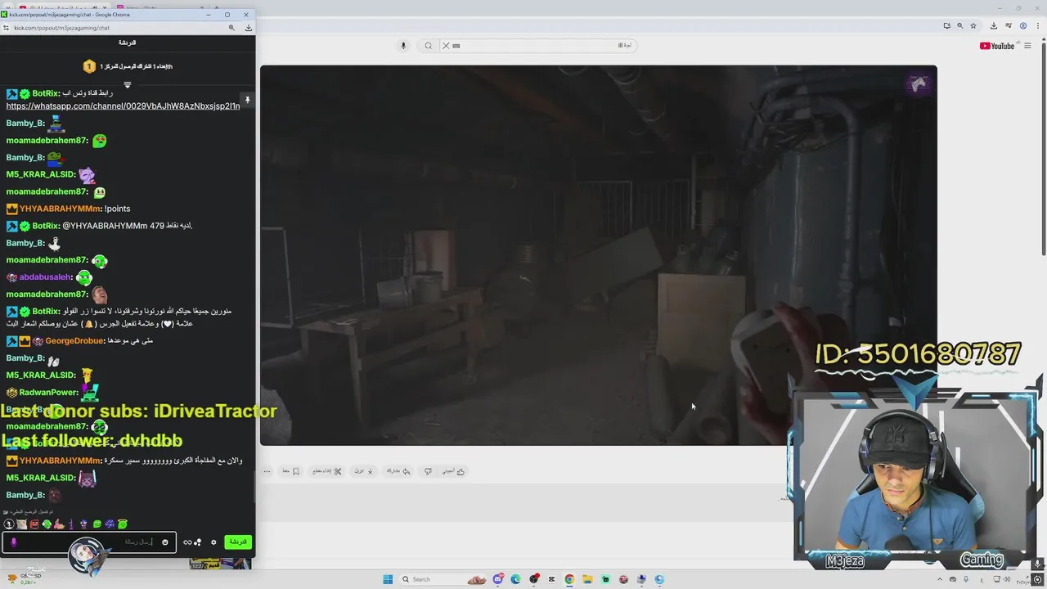
Task: Click the search icon in popout chat address bar
Action: click(231, 28)
